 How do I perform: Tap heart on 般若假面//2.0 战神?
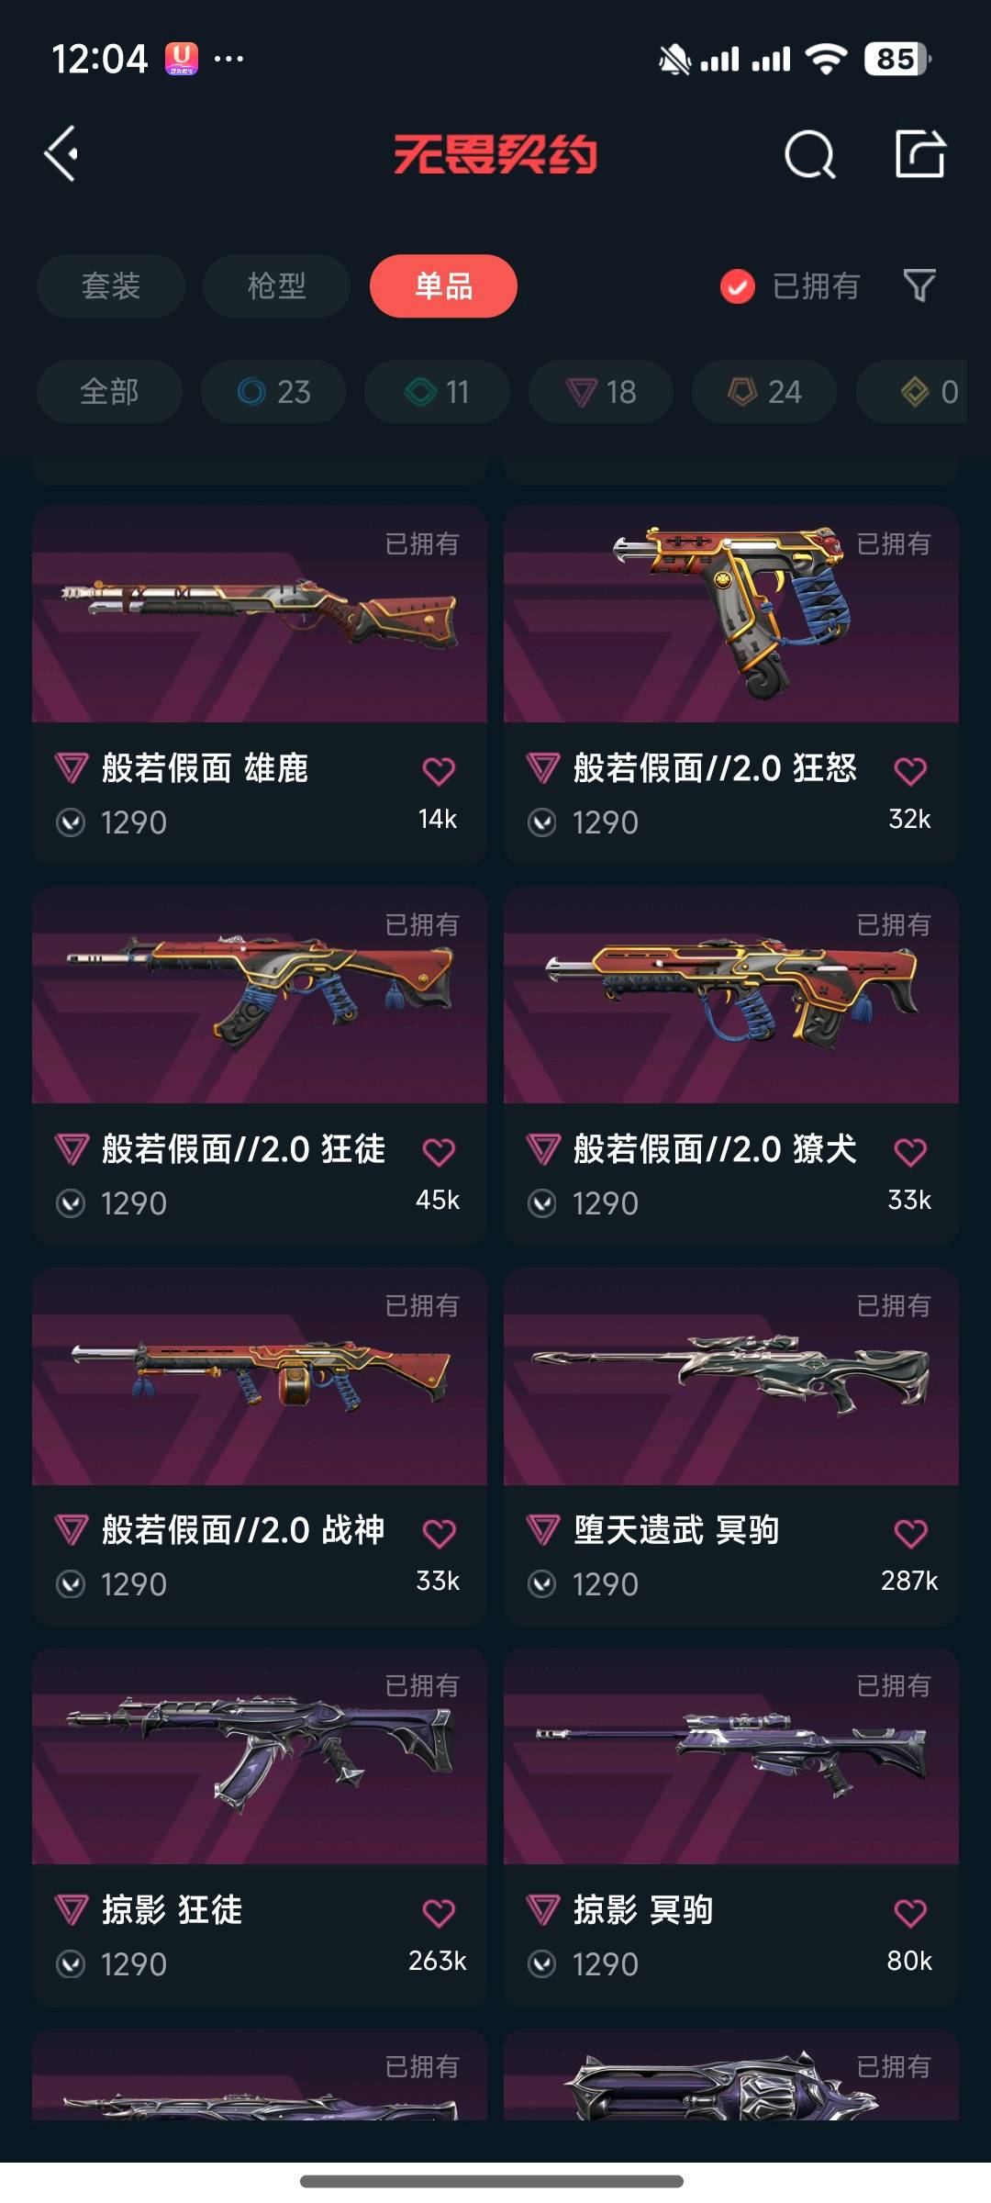coord(439,1533)
